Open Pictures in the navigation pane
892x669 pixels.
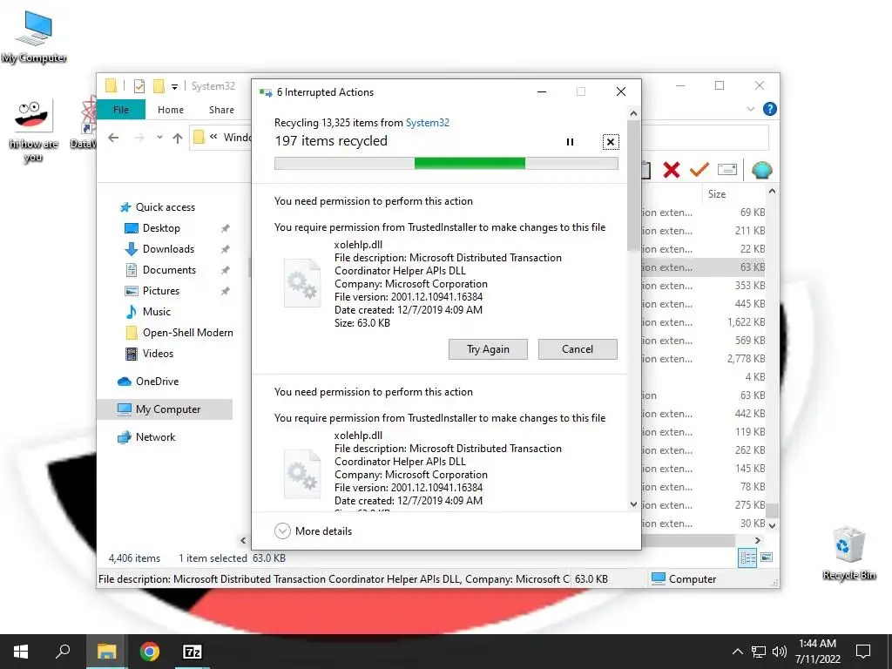coord(161,291)
